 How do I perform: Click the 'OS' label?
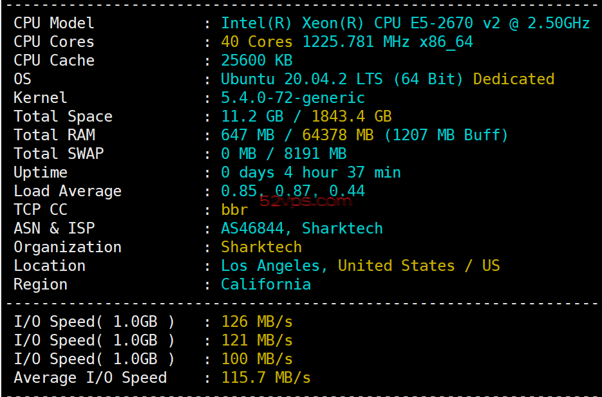click(23, 79)
